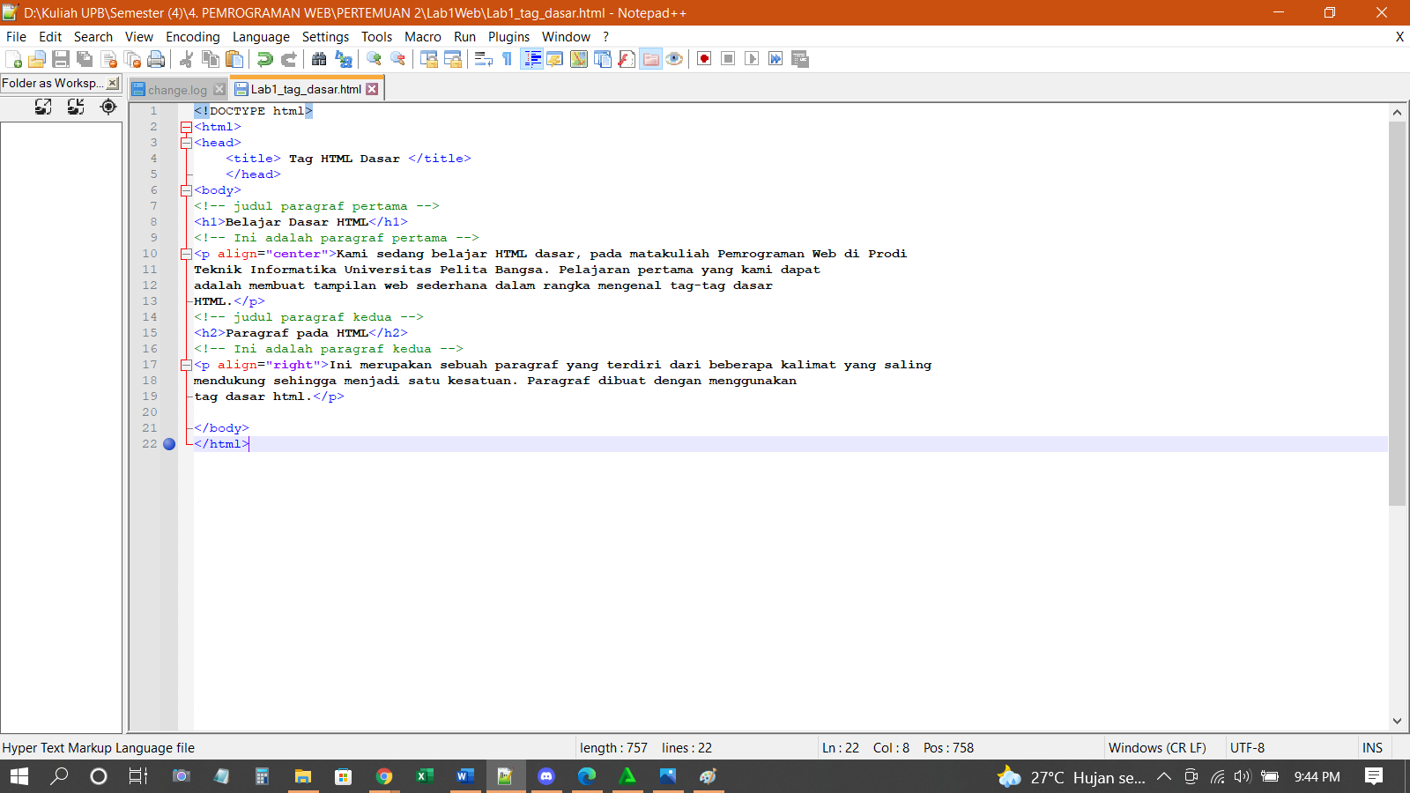
Task: Click the Save All toolbar icon
Action: tap(85, 59)
